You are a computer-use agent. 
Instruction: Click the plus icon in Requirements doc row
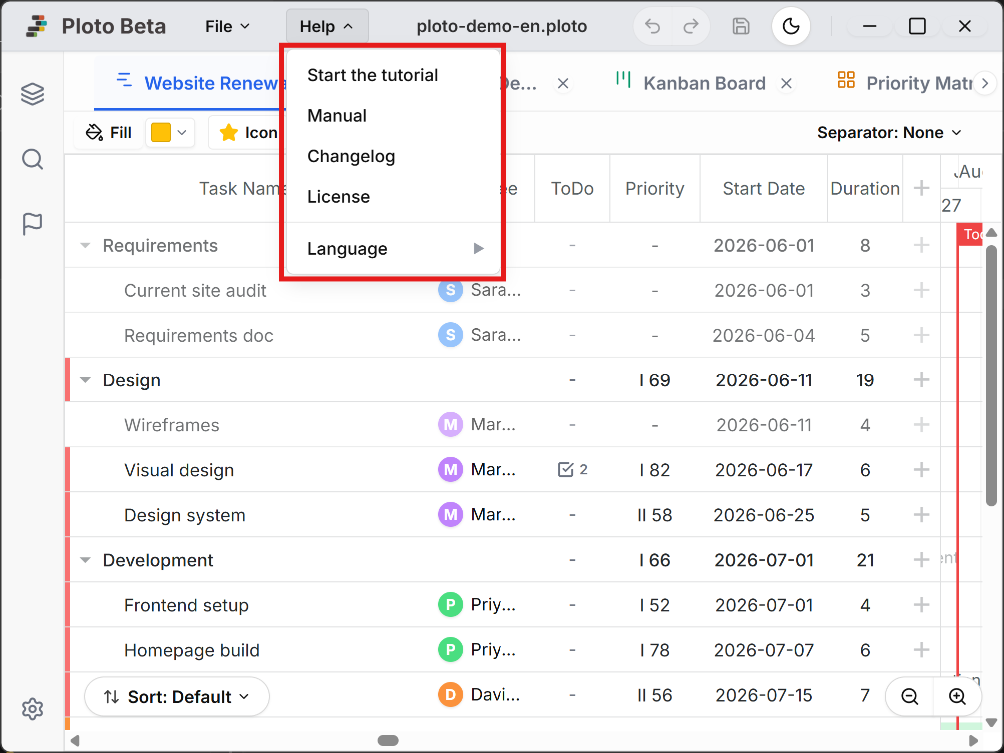click(x=921, y=335)
